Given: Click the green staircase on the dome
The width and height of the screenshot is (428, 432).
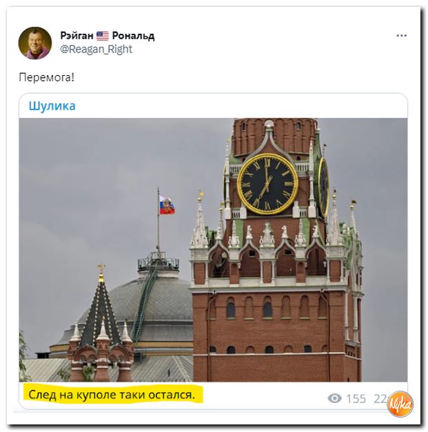Looking at the screenshot, I should (145, 298).
